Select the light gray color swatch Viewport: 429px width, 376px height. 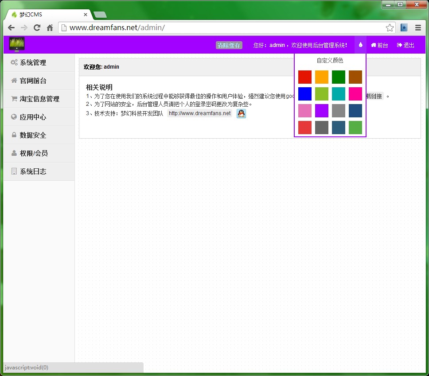coord(339,111)
